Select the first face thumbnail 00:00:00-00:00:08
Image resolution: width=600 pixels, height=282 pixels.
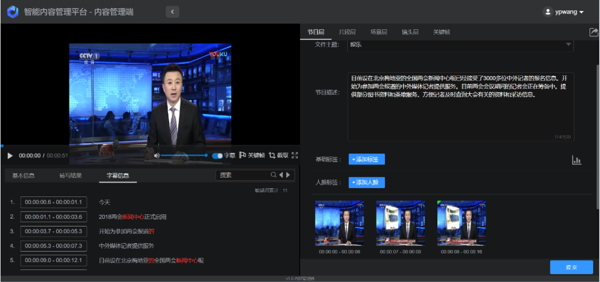coord(339,223)
